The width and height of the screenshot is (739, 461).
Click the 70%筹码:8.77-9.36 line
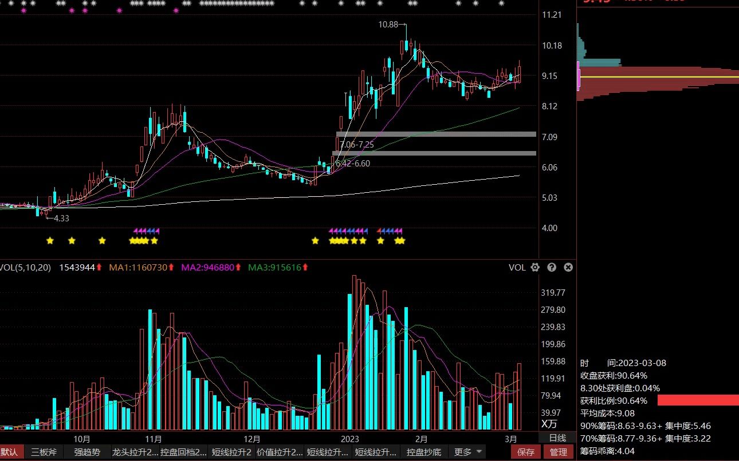[x=646, y=438]
